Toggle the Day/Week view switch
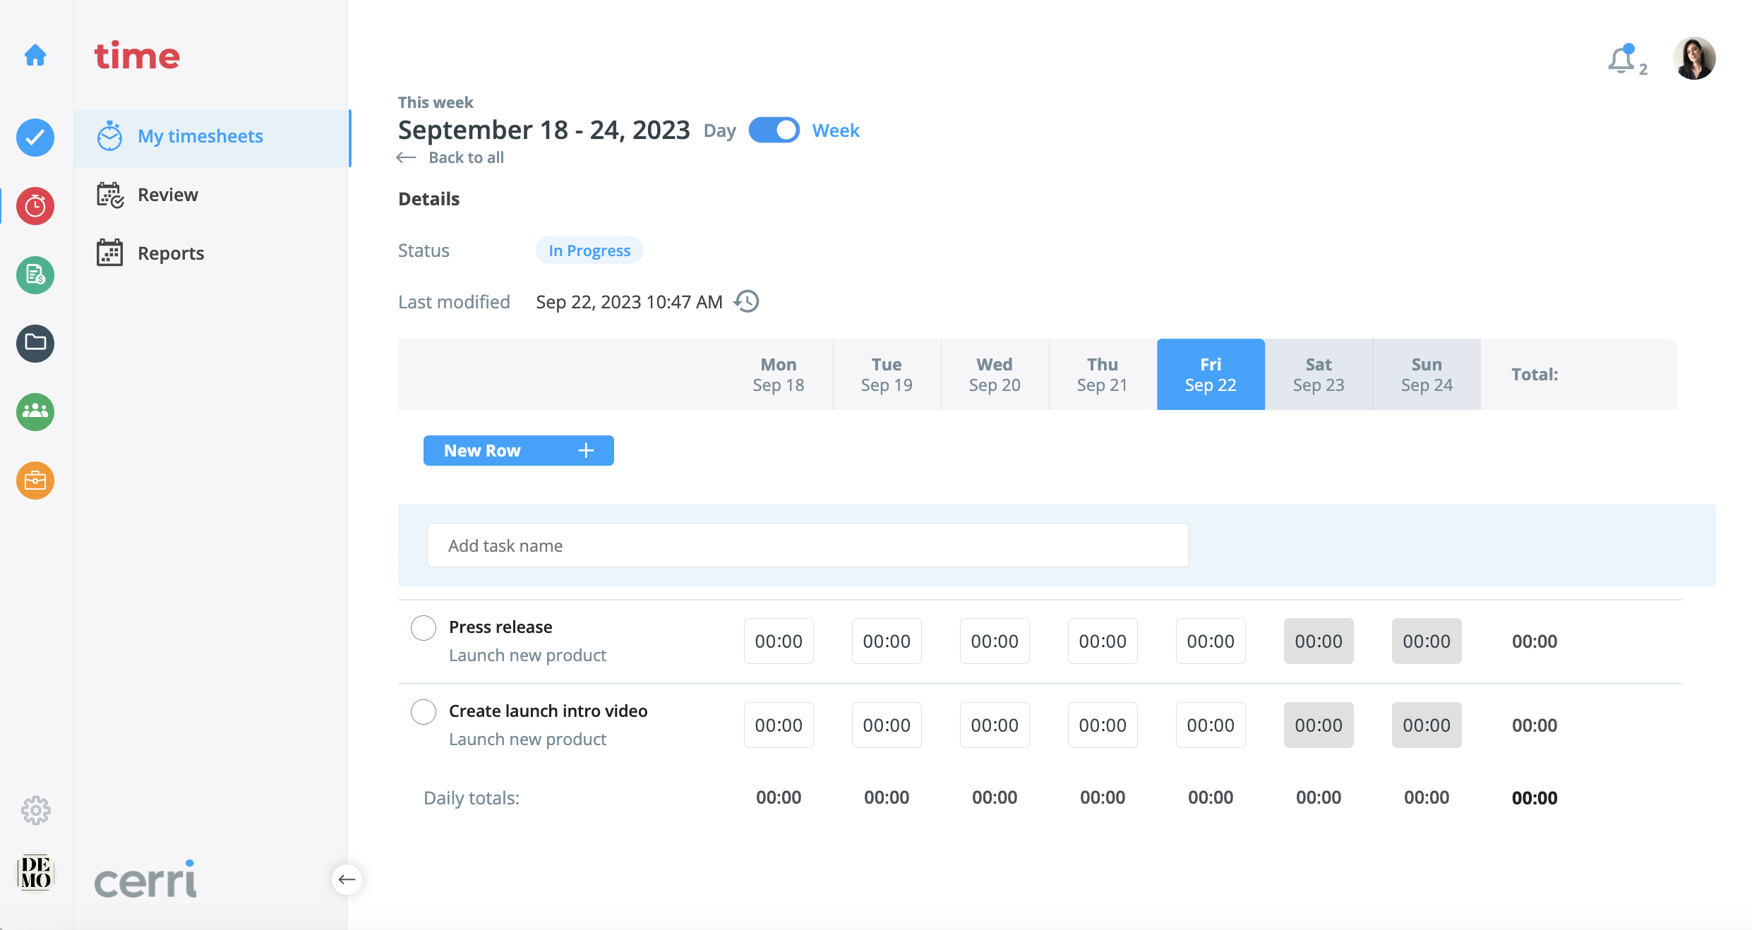The height and width of the screenshot is (930, 1752). point(774,131)
